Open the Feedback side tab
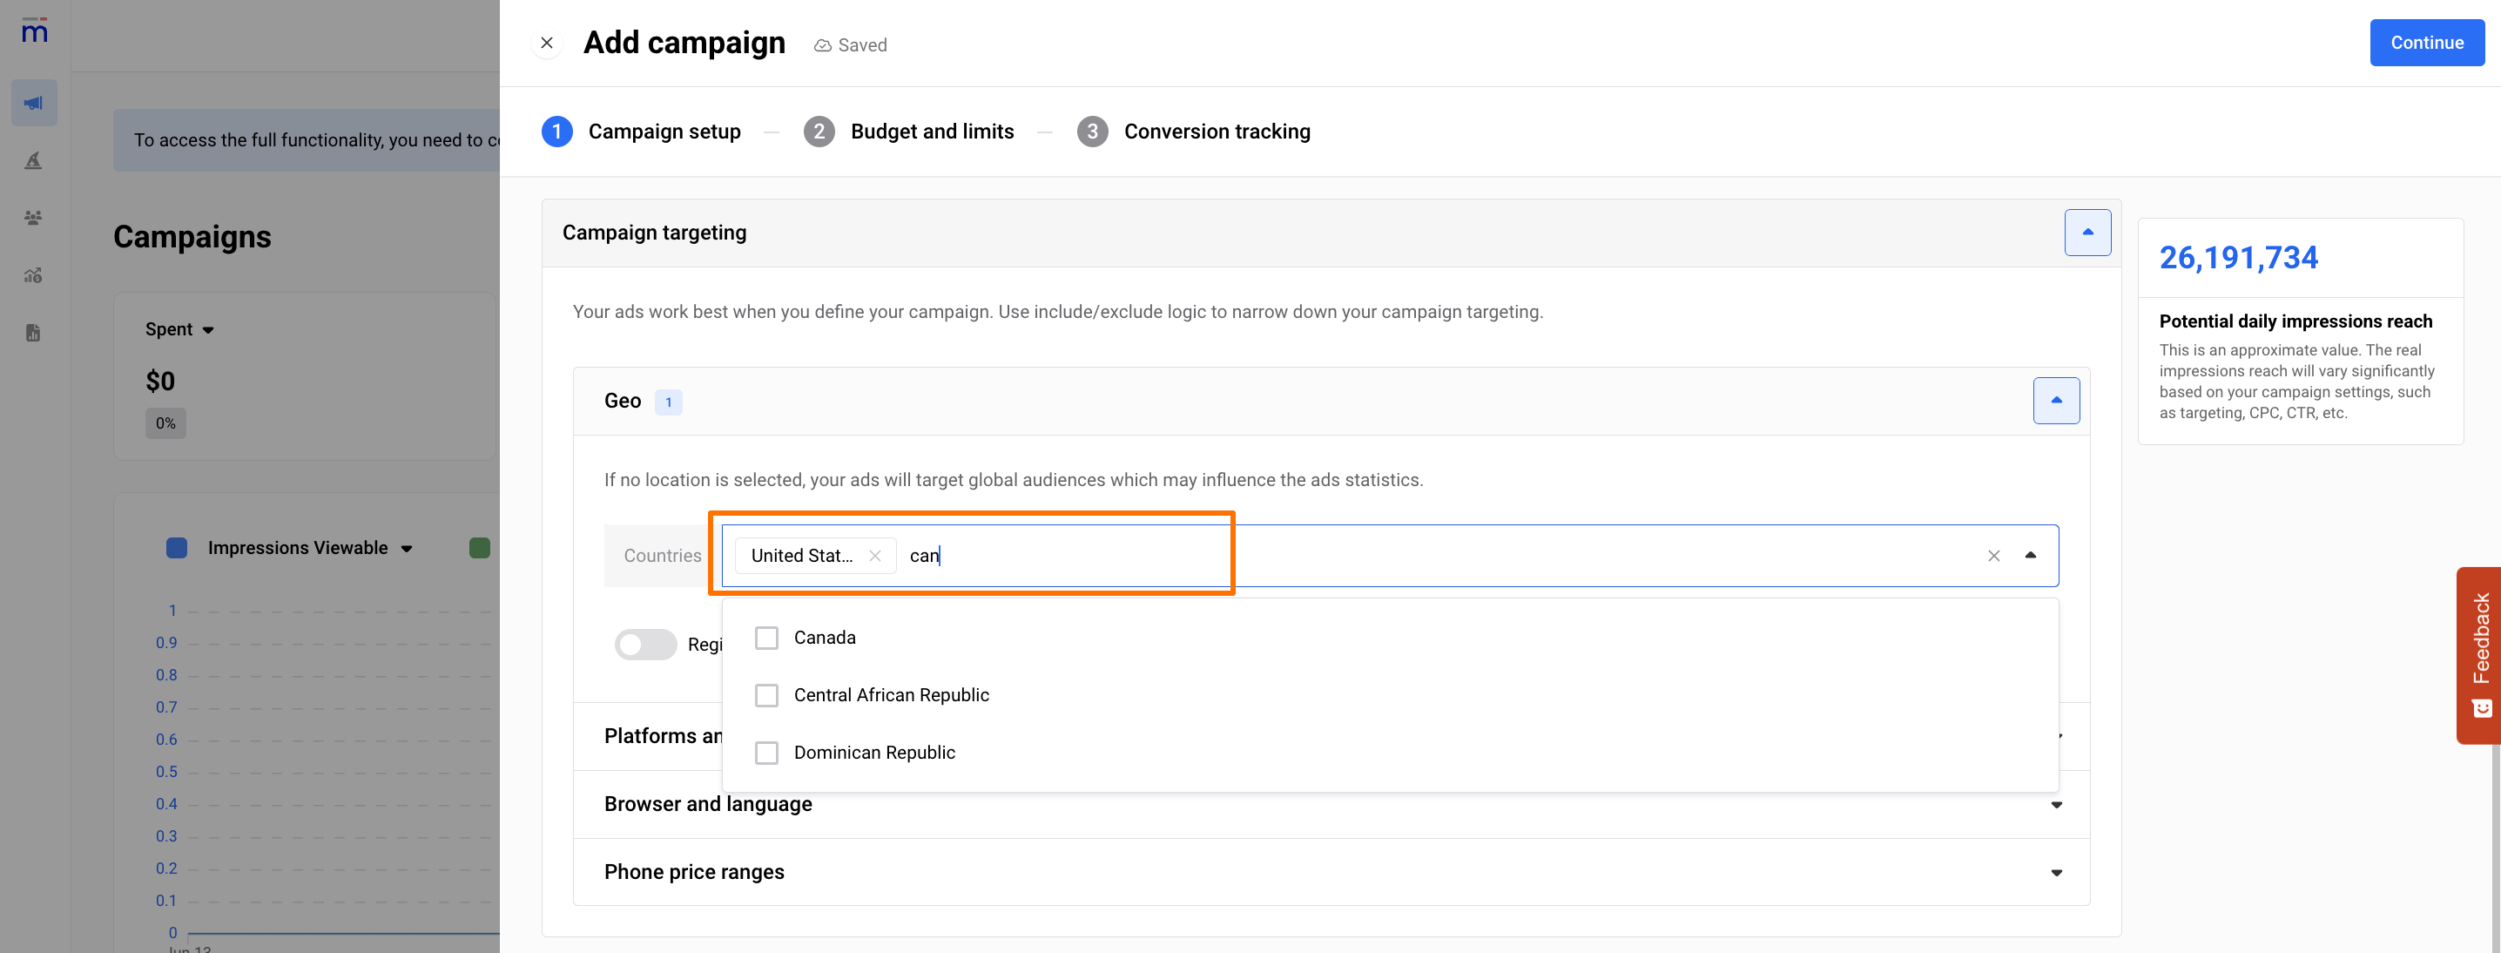Screen dimensions: 2501x953 pyautogui.click(x=2481, y=655)
